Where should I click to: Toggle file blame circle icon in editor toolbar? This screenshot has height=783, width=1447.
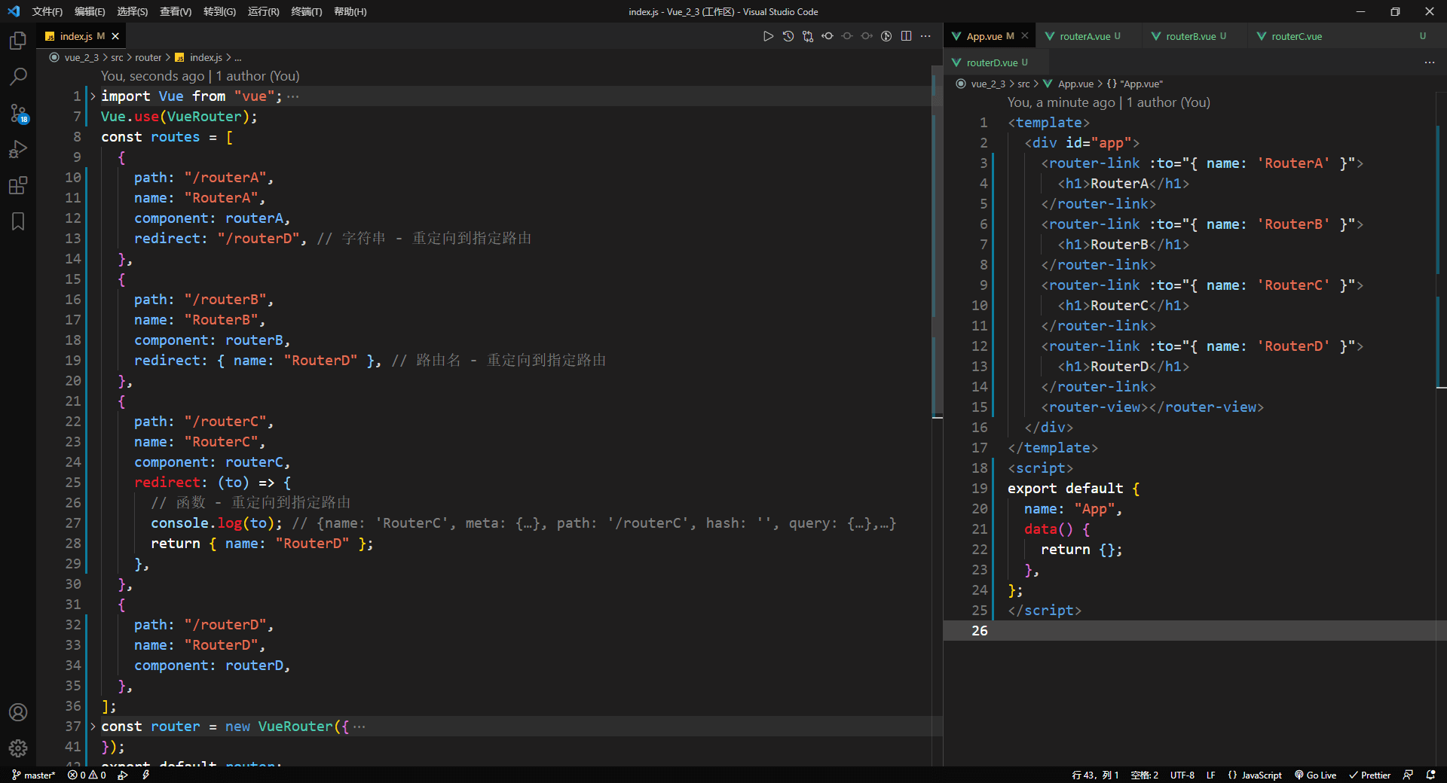[847, 36]
